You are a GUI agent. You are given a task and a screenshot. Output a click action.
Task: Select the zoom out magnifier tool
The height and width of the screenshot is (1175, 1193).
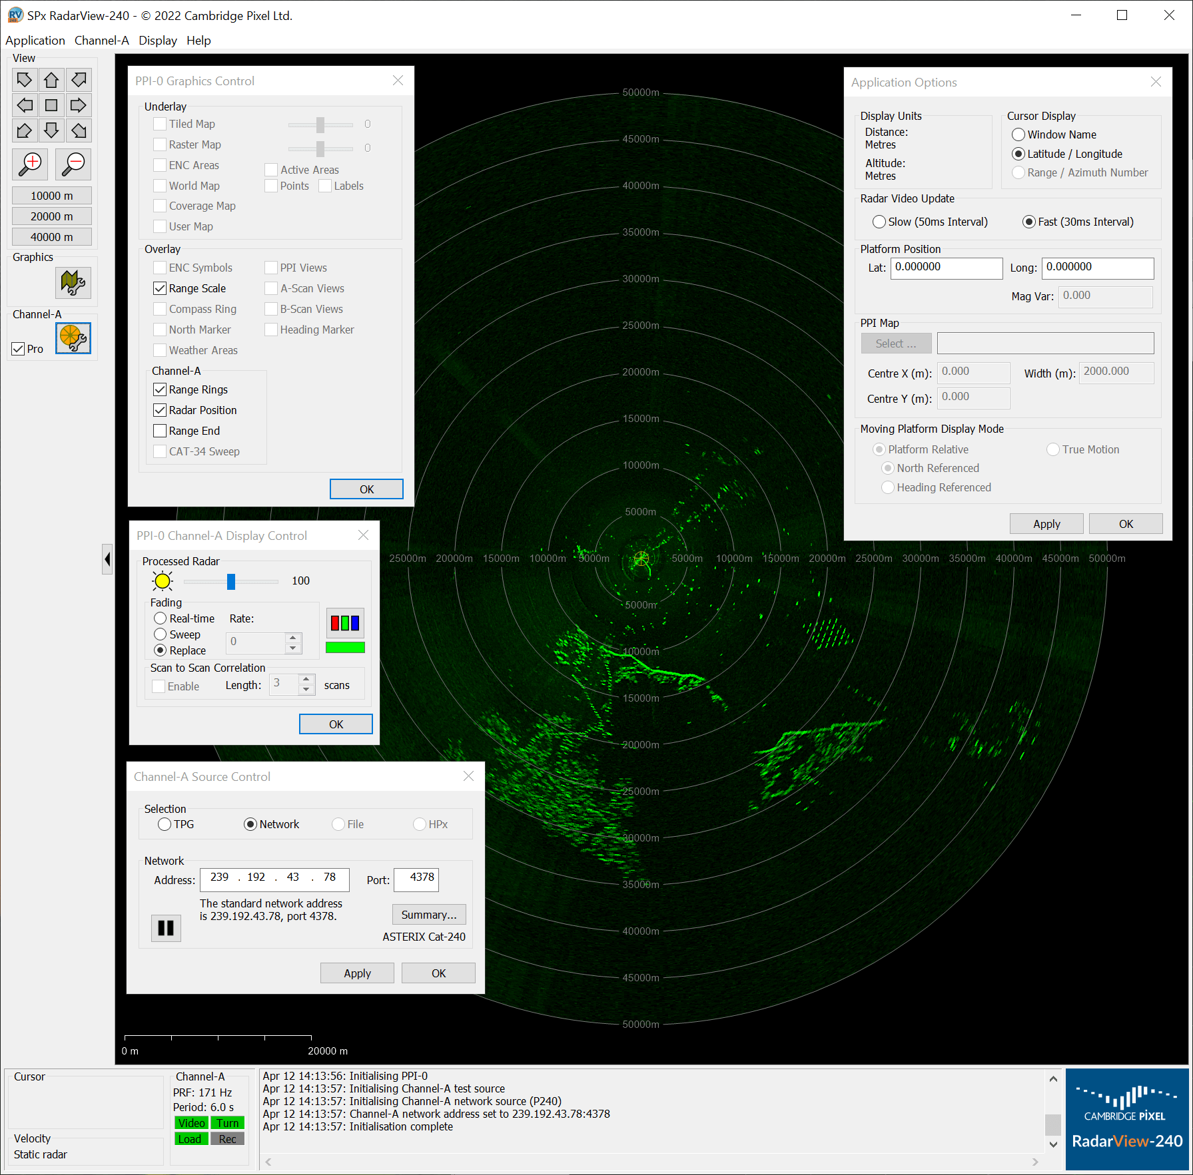click(73, 164)
